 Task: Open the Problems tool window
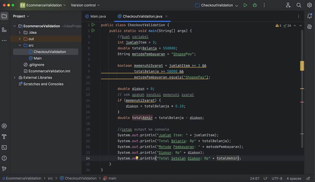click(x=4, y=158)
